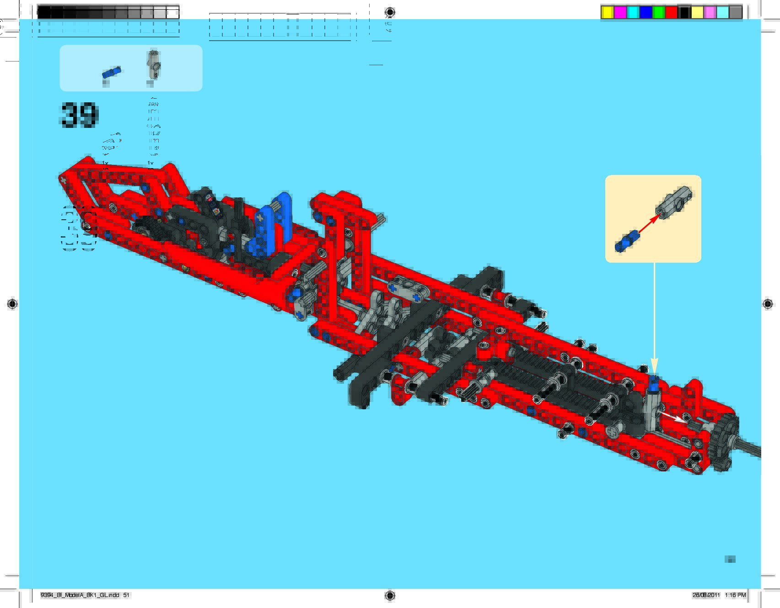Click the gray connector in the yellow callout

(674, 201)
